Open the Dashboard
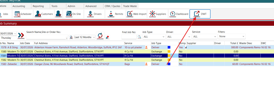The height and width of the screenshot is (100, 274). click(x=179, y=14)
